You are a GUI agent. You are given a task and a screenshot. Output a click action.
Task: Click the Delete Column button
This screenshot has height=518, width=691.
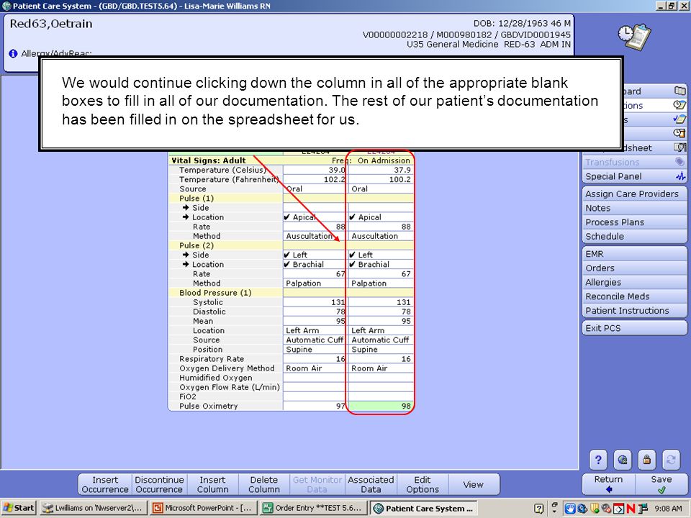point(264,484)
